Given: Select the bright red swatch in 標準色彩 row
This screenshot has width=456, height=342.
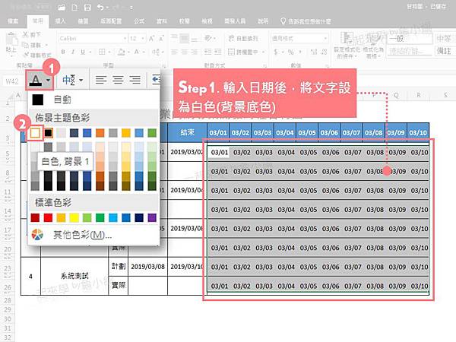Looking at the screenshot, I should [x=48, y=217].
